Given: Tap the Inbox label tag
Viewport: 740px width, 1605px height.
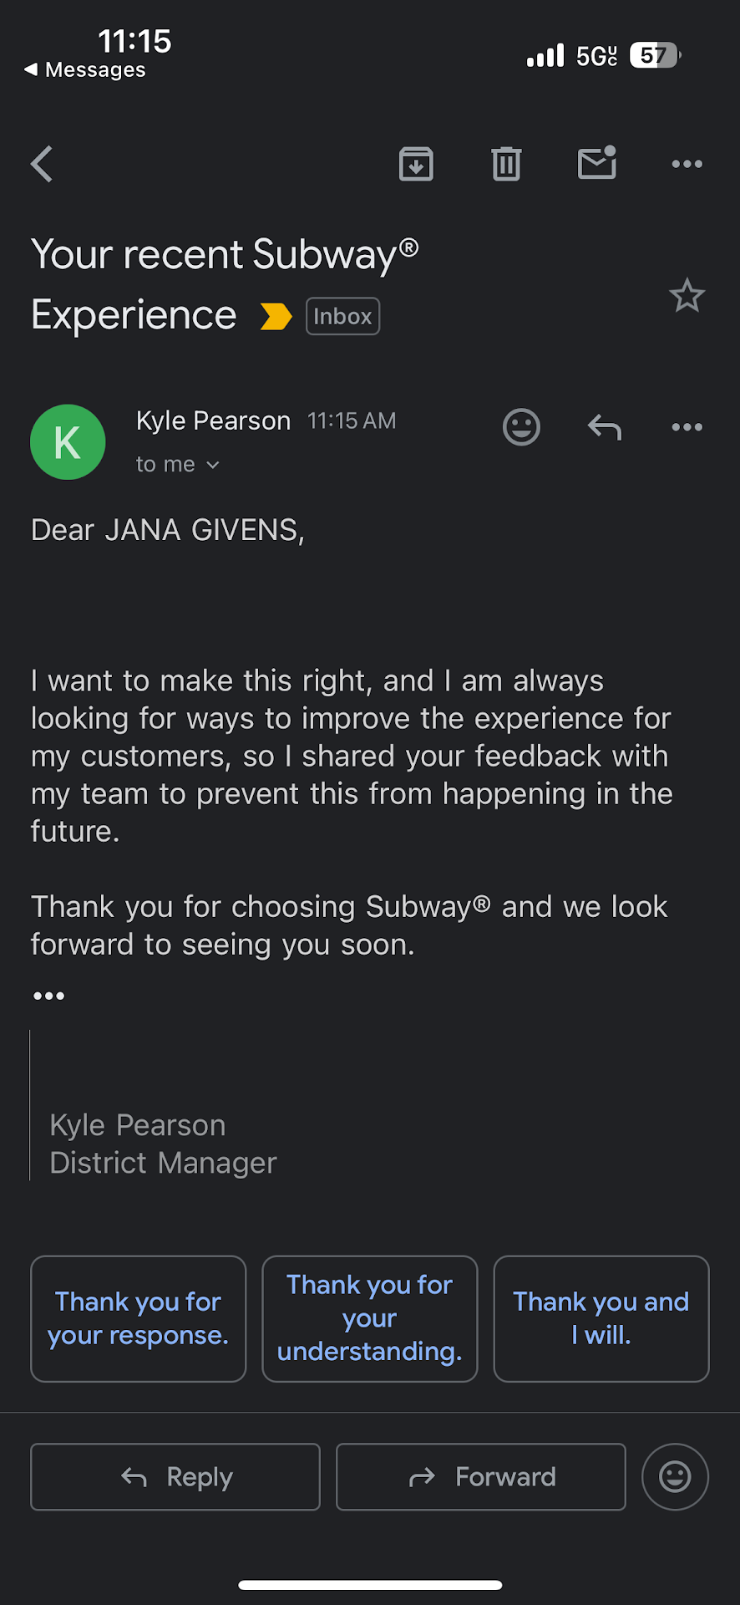Looking at the screenshot, I should coord(342,317).
